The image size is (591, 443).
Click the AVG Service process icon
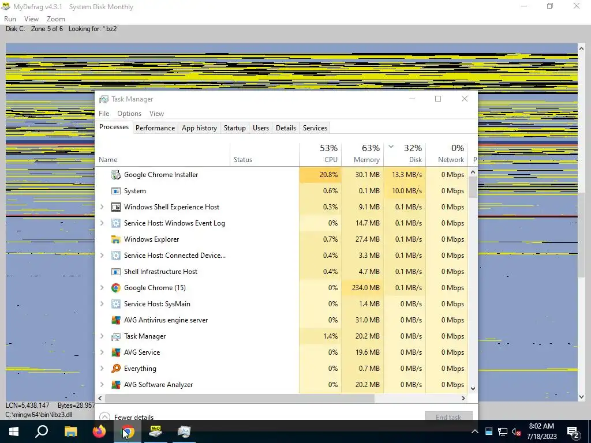115,352
